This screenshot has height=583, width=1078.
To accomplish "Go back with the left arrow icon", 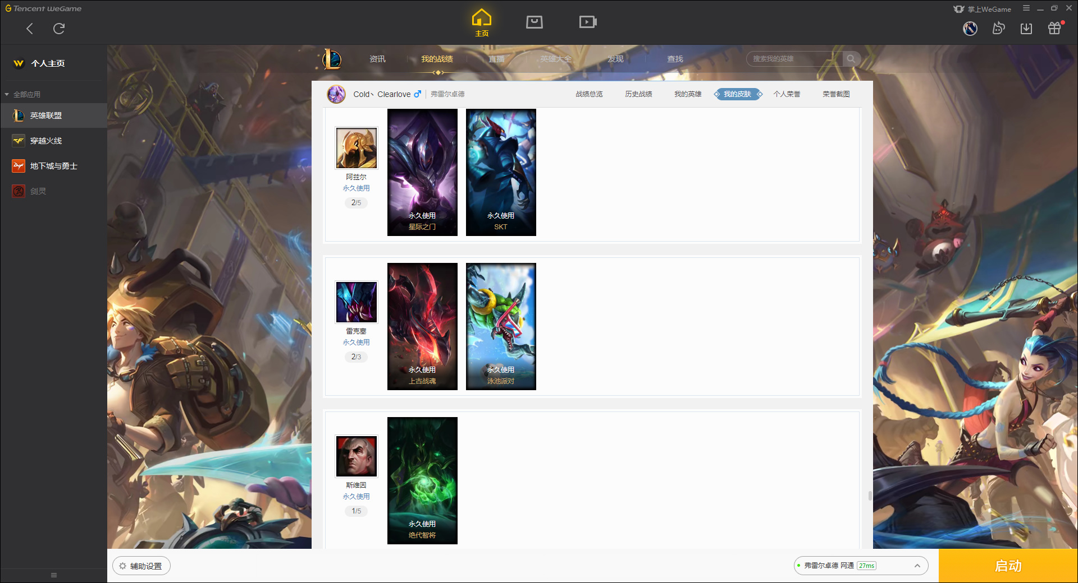I will pyautogui.click(x=30, y=29).
